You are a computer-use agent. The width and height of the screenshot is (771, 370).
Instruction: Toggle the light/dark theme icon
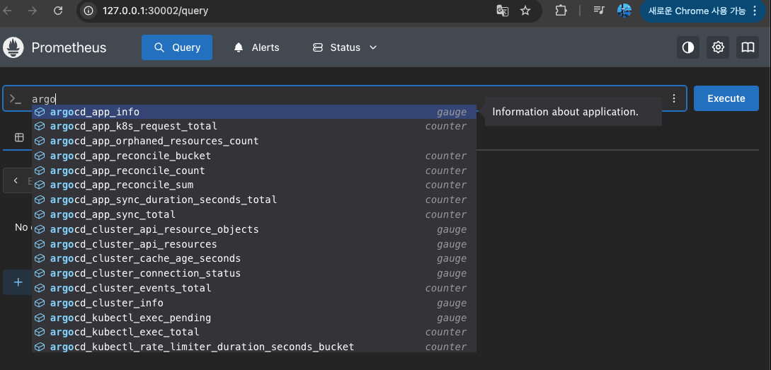(x=688, y=47)
